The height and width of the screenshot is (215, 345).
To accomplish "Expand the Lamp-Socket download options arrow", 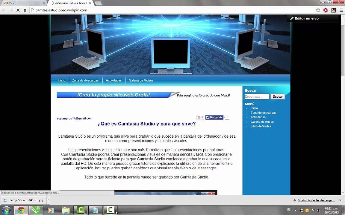I will pos(48,200).
